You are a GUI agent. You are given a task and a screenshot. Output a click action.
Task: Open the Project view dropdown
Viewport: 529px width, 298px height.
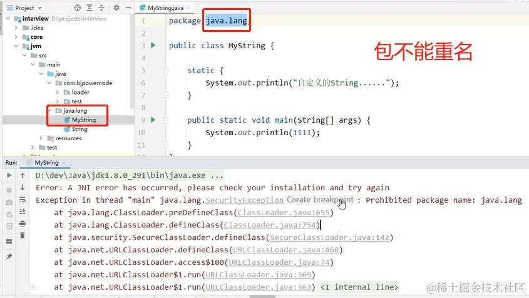tap(40, 8)
